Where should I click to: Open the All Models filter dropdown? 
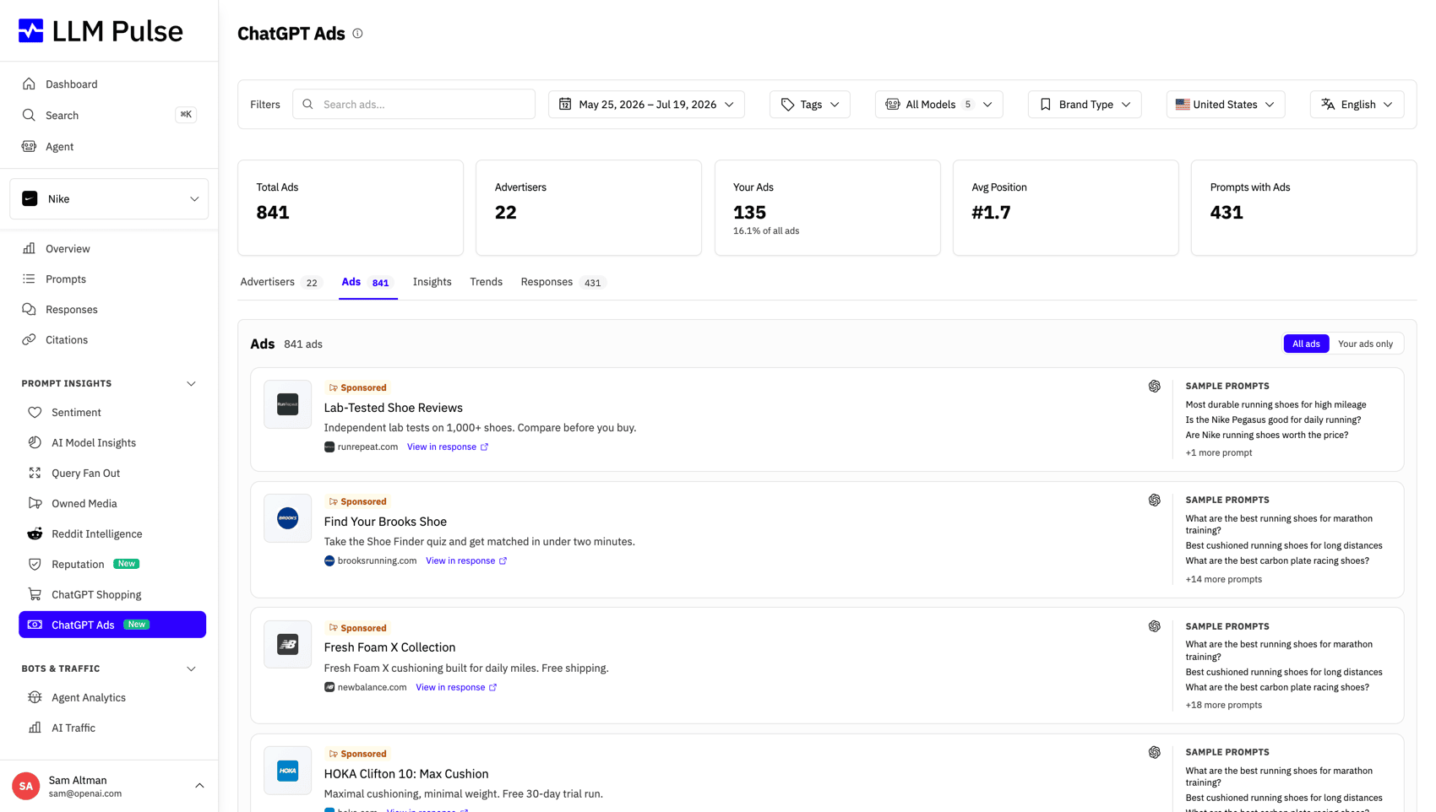point(938,105)
